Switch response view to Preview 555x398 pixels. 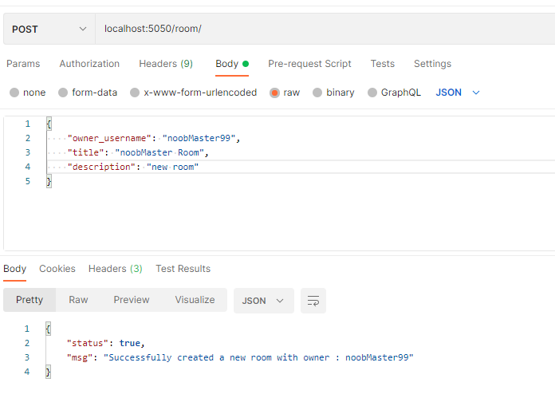132,300
